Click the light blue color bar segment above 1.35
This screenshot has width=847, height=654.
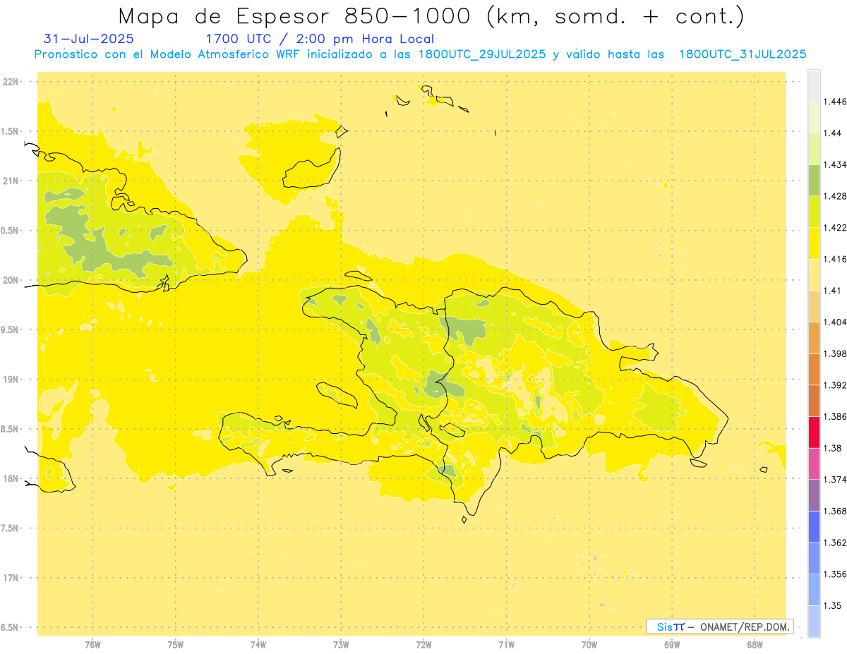coord(814,590)
